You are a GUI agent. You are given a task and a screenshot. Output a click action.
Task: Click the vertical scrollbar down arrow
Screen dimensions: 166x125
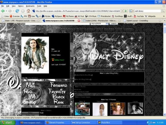click(165, 114)
